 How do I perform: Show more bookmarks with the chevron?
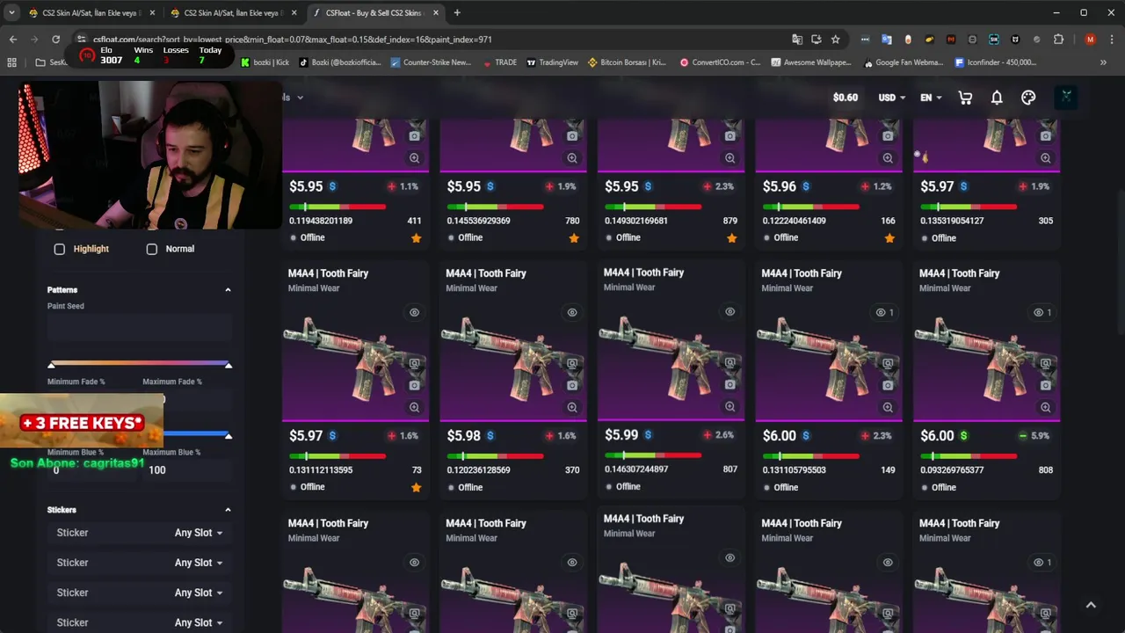1103,62
